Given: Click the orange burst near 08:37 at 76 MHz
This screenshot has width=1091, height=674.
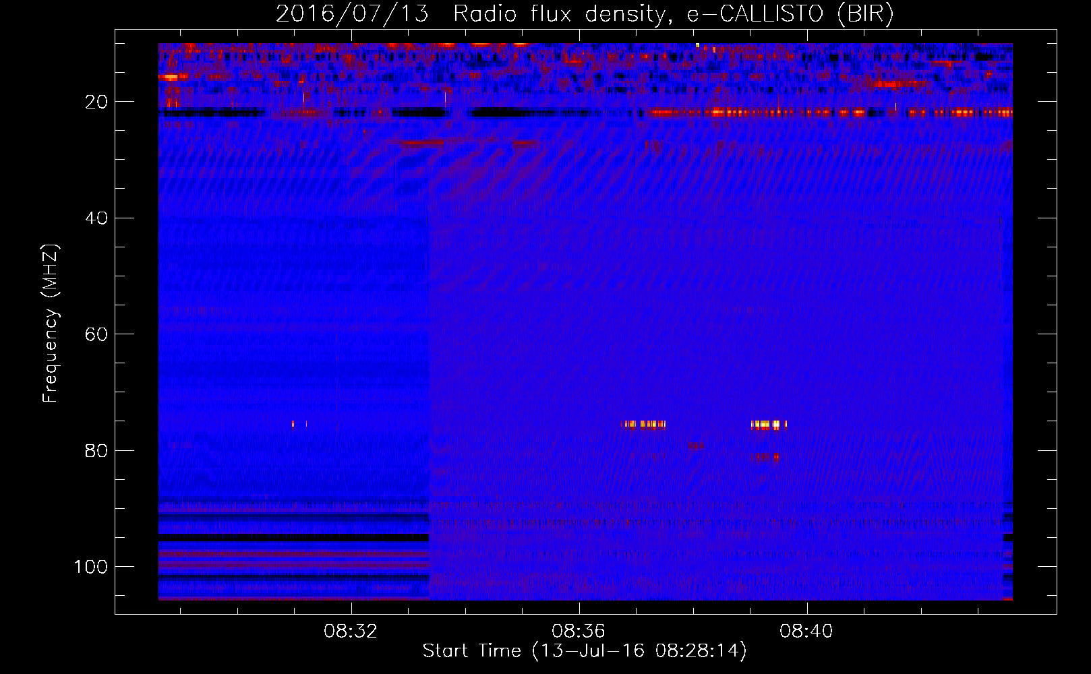Looking at the screenshot, I should 645,424.
